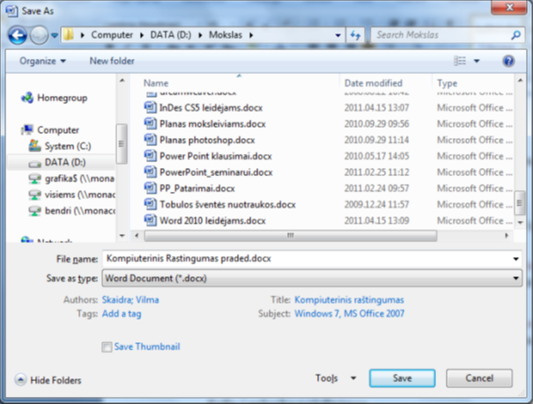This screenshot has height=404, width=533.
Task: Click Word icon of PP_Patarimai.docx
Action: pyautogui.click(x=151, y=188)
